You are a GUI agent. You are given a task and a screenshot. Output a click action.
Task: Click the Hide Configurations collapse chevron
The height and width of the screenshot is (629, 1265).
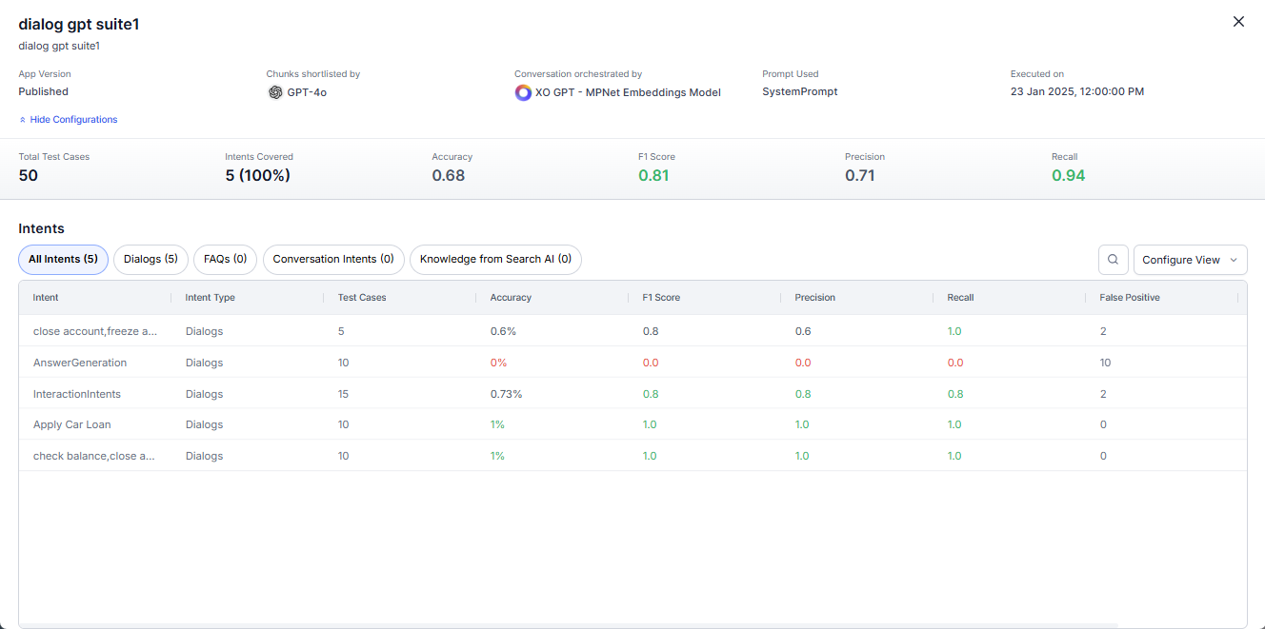click(23, 120)
